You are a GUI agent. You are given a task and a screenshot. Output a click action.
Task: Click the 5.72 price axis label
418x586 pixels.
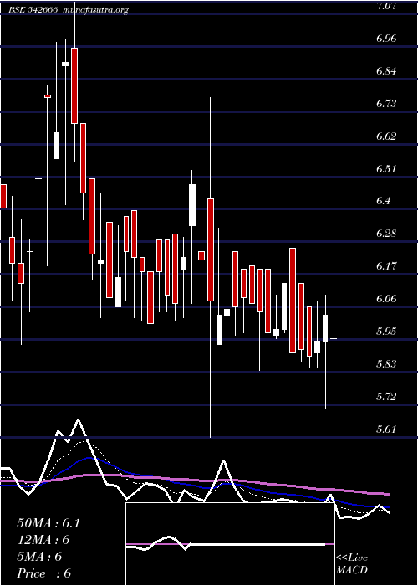pos(386,396)
